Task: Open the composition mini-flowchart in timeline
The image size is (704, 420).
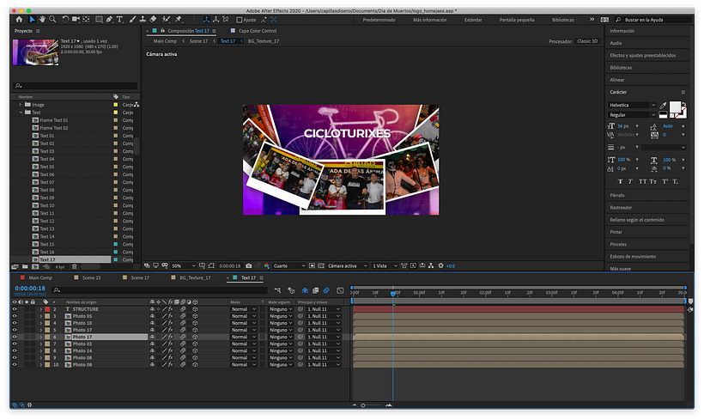Action: 277,290
